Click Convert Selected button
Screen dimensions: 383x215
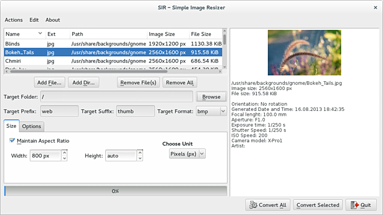pyautogui.click(x=318, y=205)
